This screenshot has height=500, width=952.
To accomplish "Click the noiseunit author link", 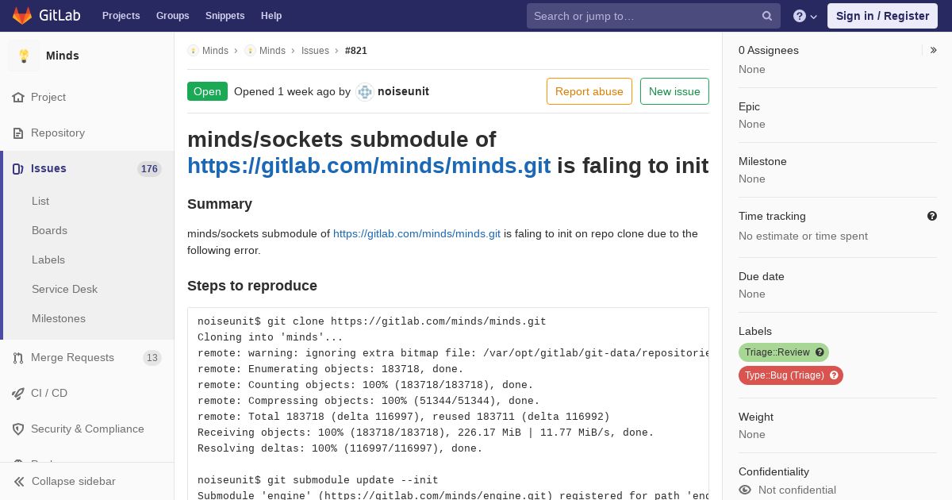I will point(403,91).
